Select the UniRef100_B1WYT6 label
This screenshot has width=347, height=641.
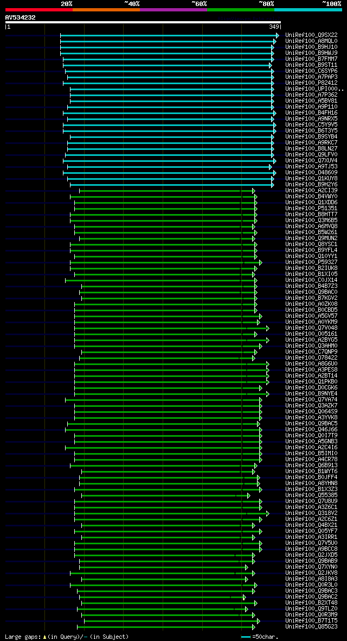coord(311,471)
